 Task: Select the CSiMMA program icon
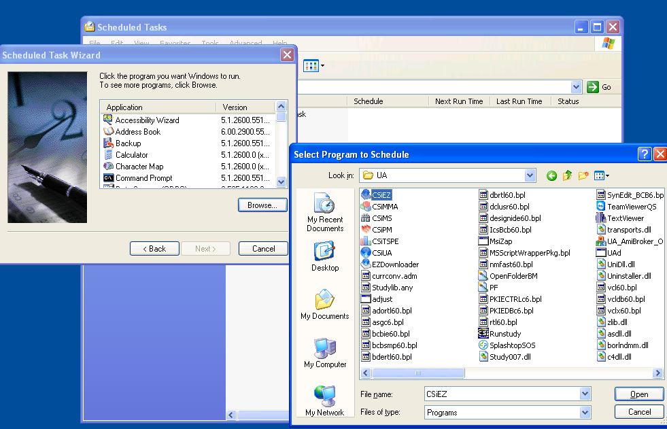366,207
